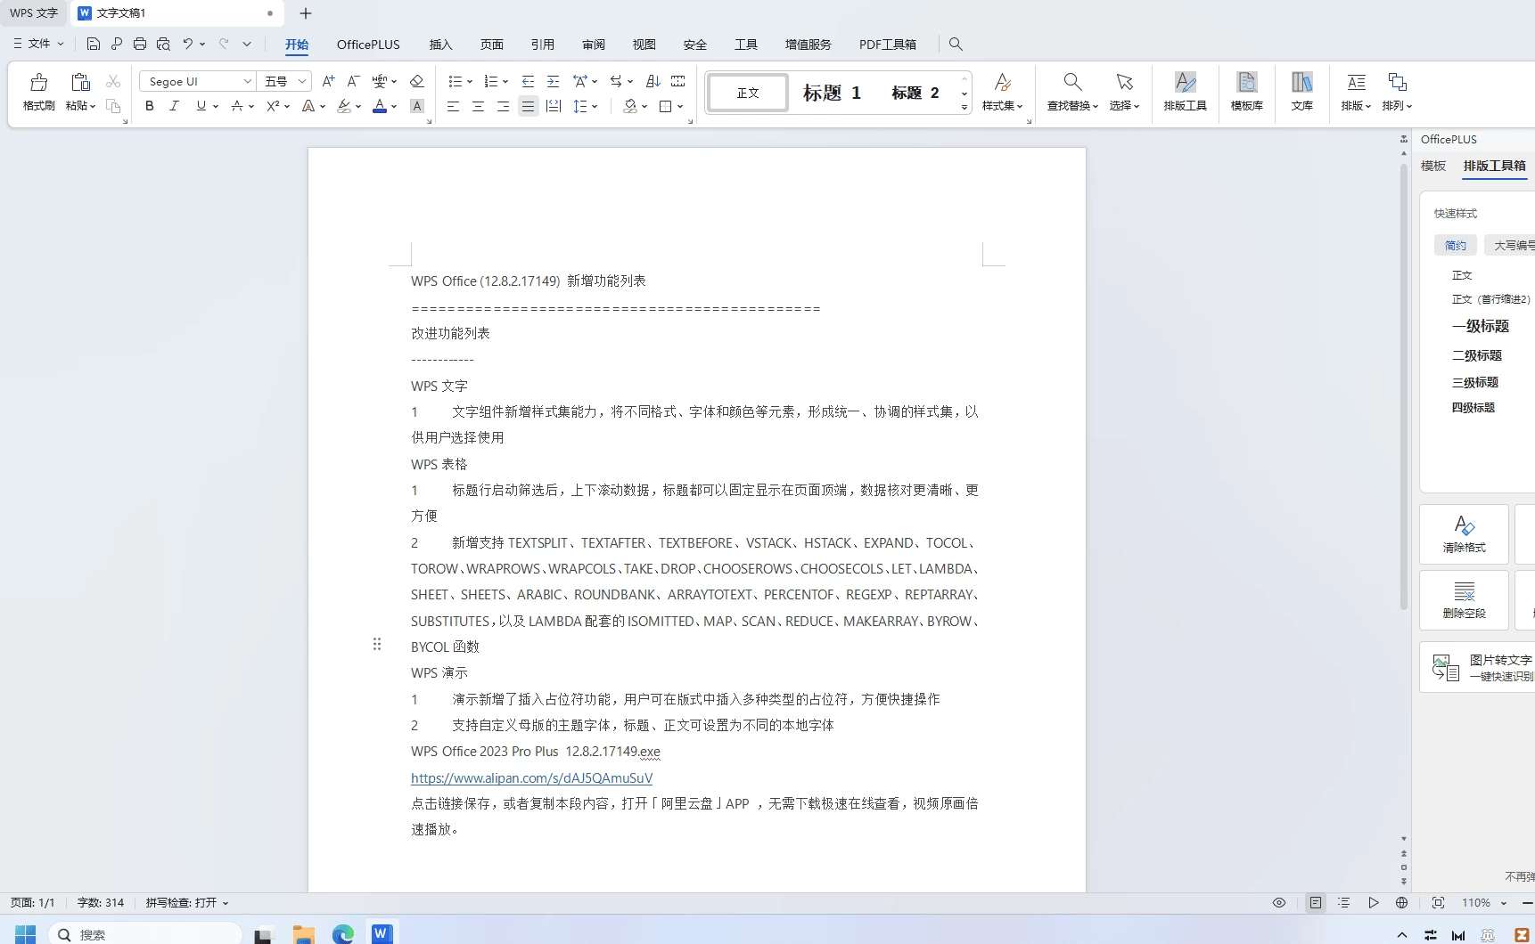Click 清除格式 in the OfficePLUS panel
Viewport: 1535px width, 944px height.
pyautogui.click(x=1464, y=534)
